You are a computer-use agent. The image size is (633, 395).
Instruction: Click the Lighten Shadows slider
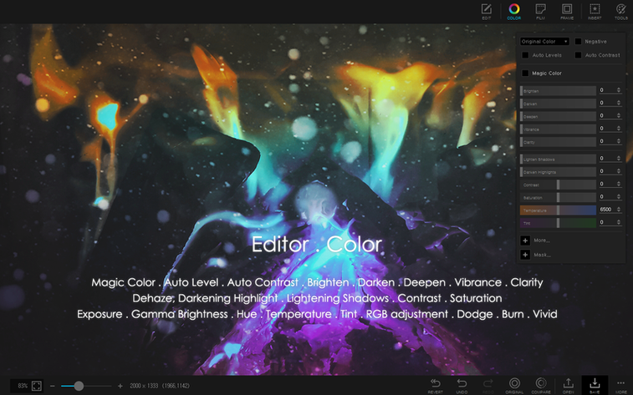click(x=558, y=160)
